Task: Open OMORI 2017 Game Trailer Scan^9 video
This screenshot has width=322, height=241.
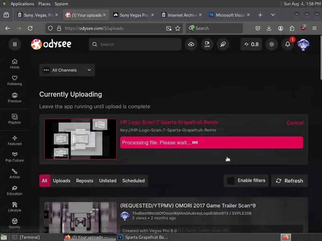Action: point(188,206)
